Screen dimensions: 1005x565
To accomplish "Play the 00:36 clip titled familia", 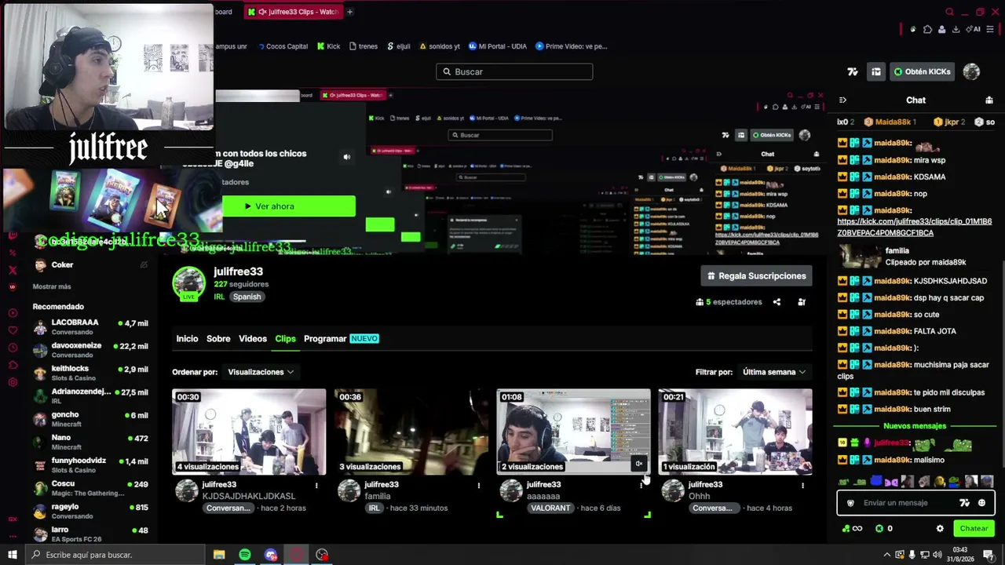I will tap(411, 432).
